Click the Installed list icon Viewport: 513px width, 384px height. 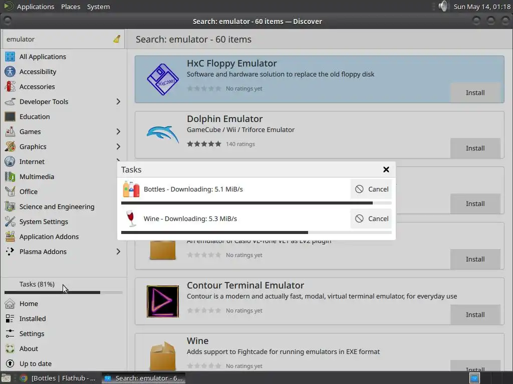pyautogui.click(x=10, y=318)
